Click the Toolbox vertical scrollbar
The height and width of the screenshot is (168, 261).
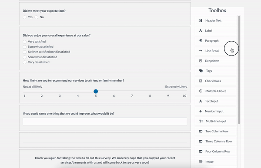(239, 70)
